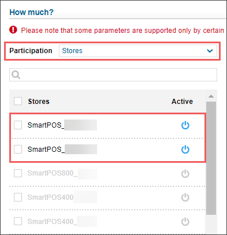Click the magnifying glass search icon
Screen dimensions: 227x235
16,74
